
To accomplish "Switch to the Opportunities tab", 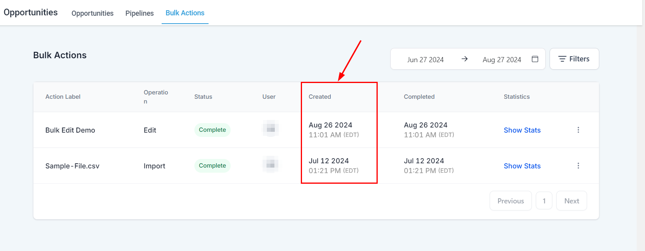I will [x=92, y=13].
